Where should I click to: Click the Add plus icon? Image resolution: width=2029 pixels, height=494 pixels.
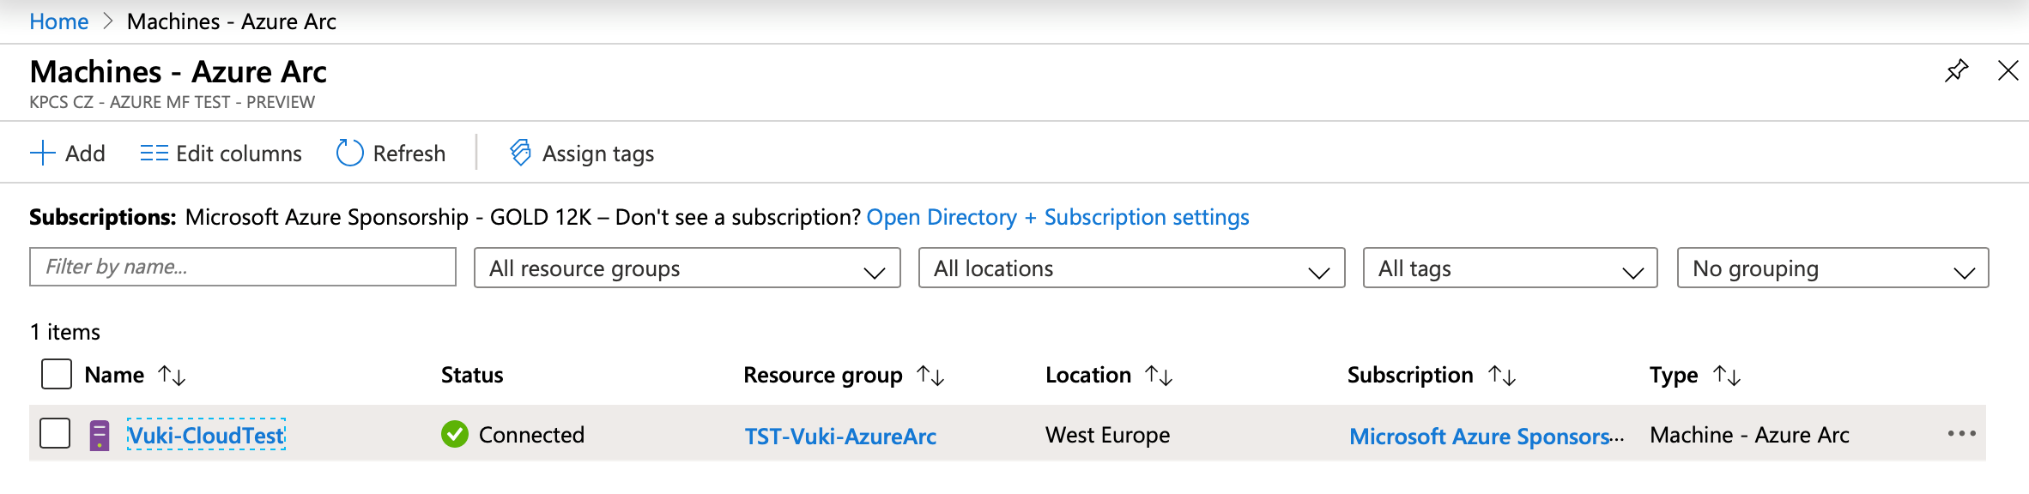coord(42,154)
